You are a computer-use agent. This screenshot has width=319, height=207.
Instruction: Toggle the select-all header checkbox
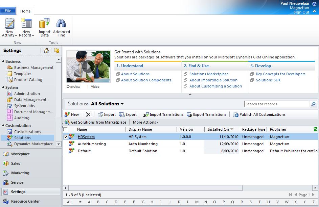65,129
